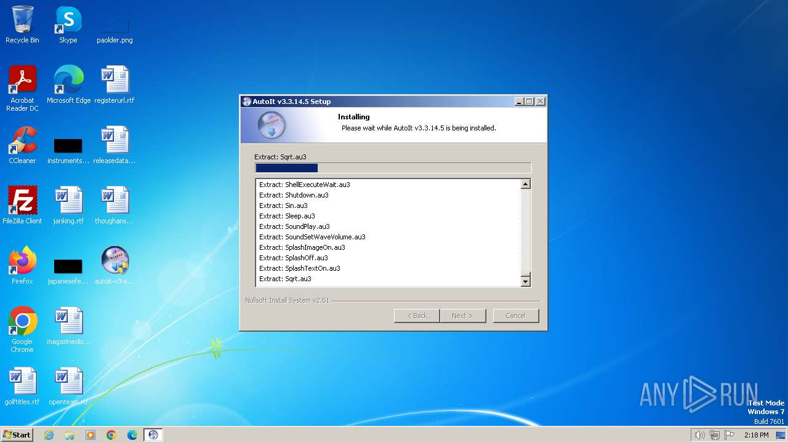The width and height of the screenshot is (788, 443).
Task: Select janking.rtf document icon
Action: pos(68,205)
